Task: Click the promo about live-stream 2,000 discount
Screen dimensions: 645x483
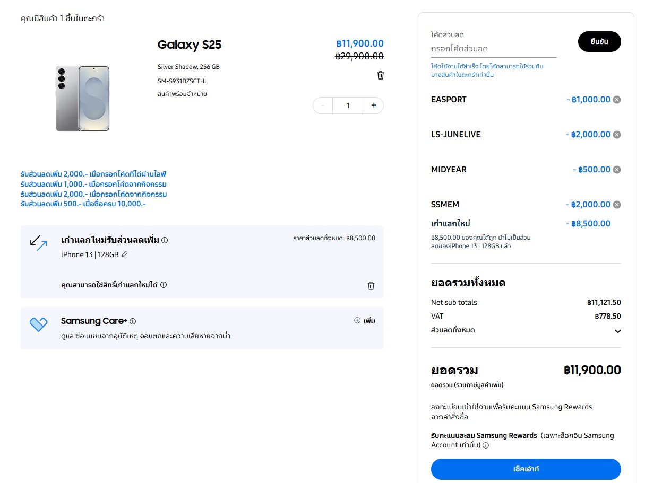Action: coord(94,174)
